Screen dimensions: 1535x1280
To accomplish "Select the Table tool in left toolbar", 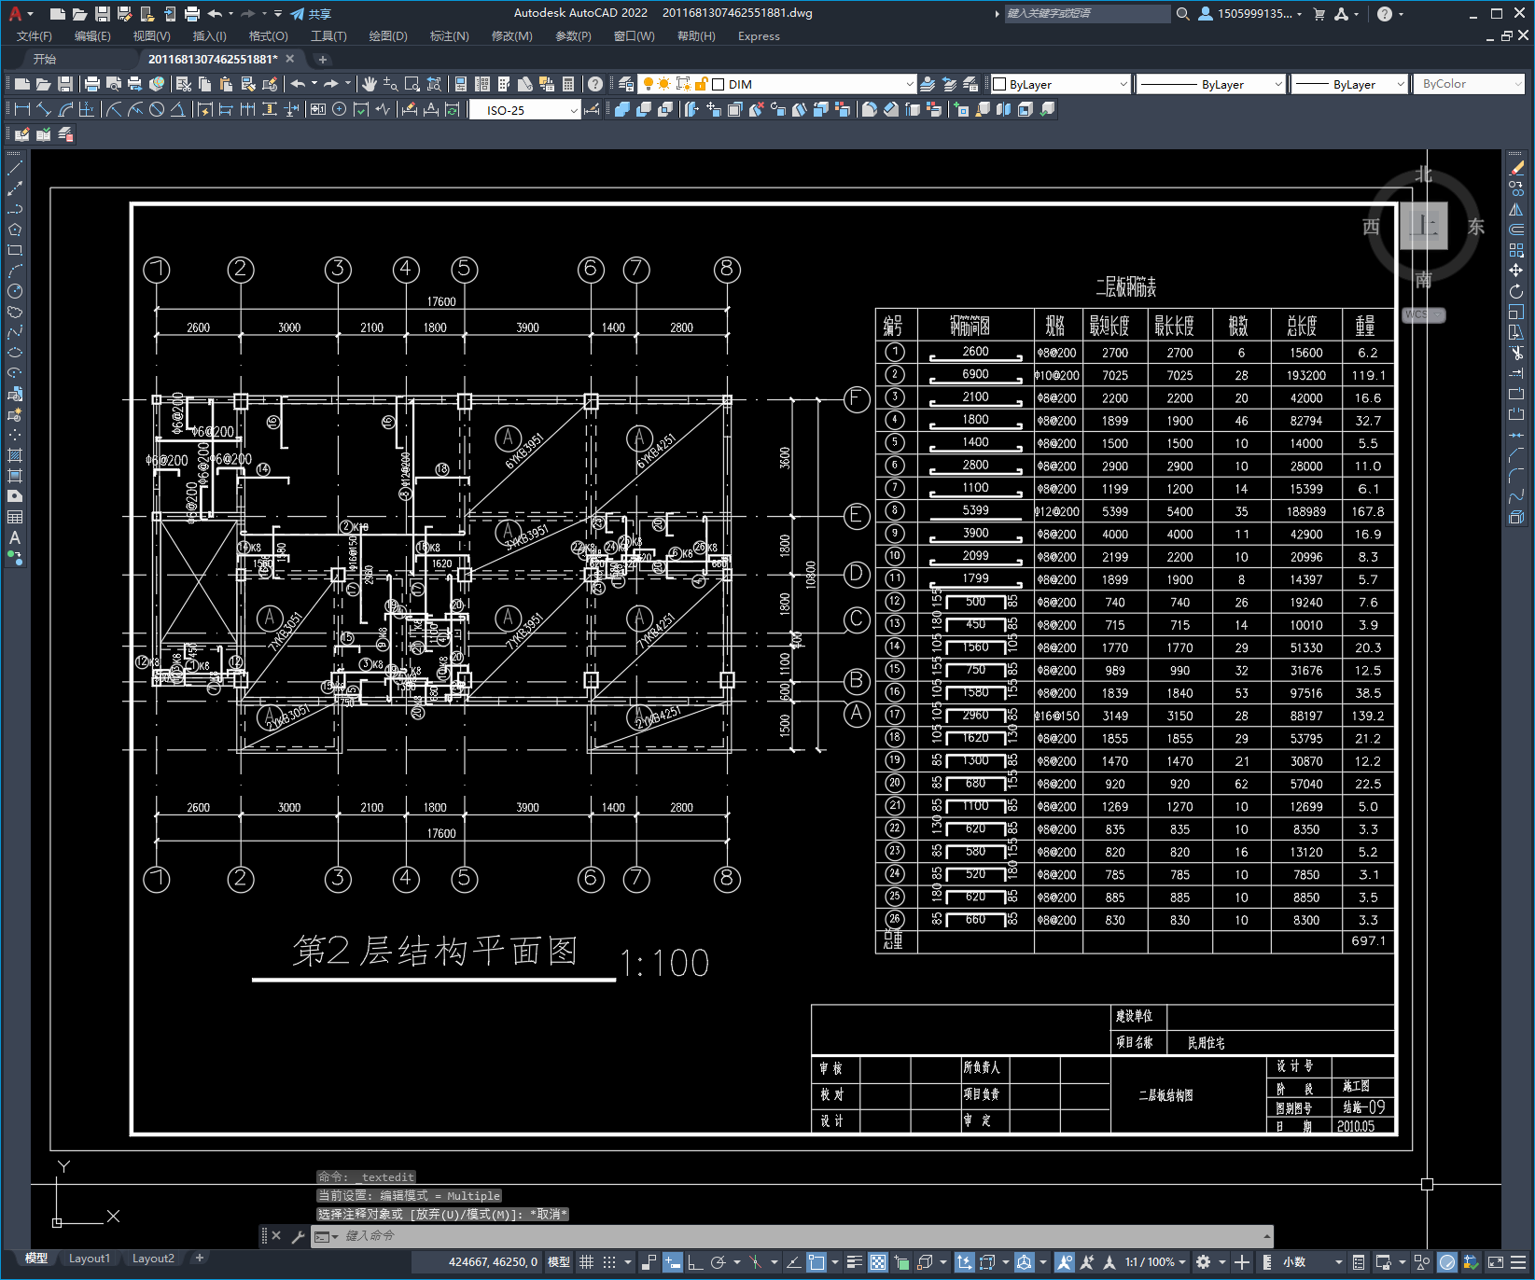I will [15, 517].
